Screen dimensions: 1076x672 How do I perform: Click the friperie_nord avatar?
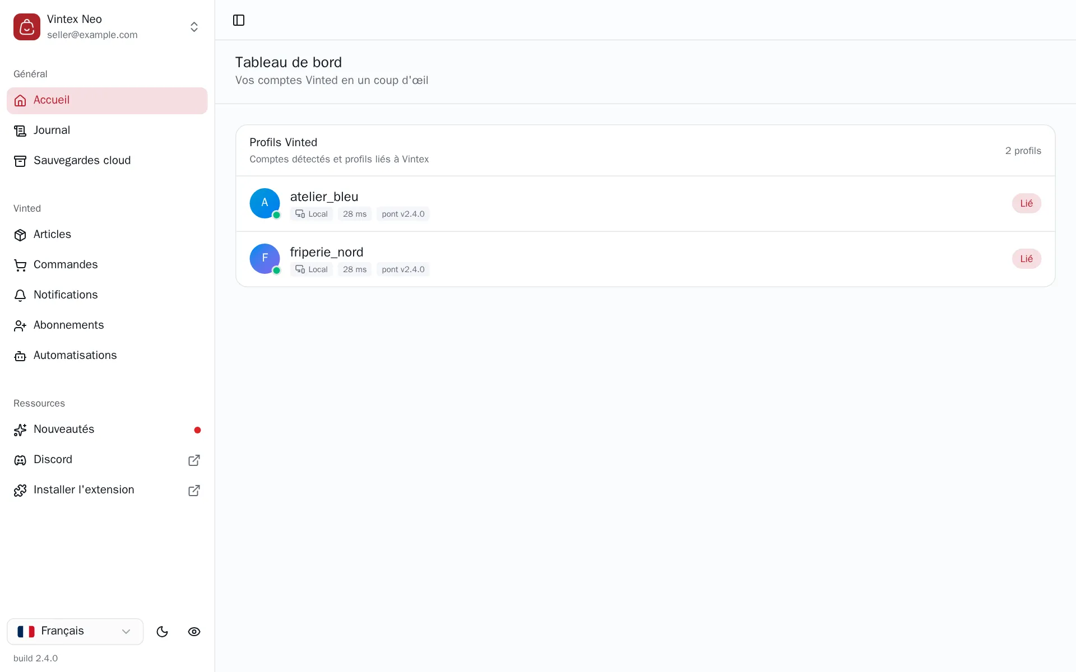265,259
